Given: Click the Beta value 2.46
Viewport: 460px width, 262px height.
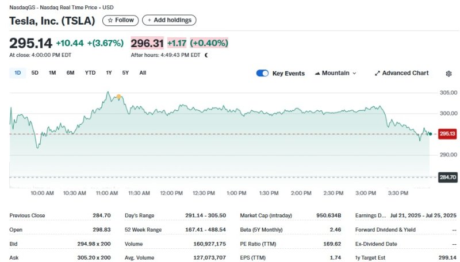Looking at the screenshot, I should tap(335, 230).
